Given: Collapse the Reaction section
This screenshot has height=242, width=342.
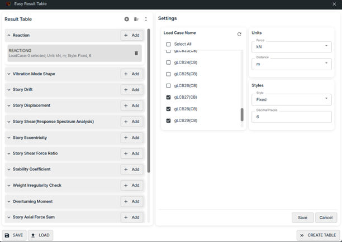Looking at the screenshot, I should coord(9,35).
